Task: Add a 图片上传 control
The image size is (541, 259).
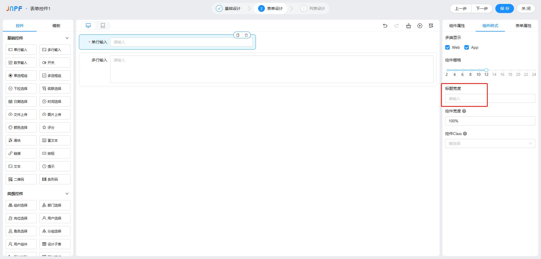Action: coord(55,114)
